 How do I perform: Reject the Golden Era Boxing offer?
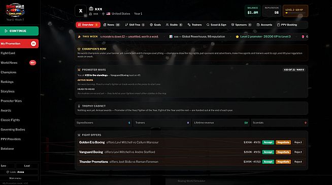[298, 143]
